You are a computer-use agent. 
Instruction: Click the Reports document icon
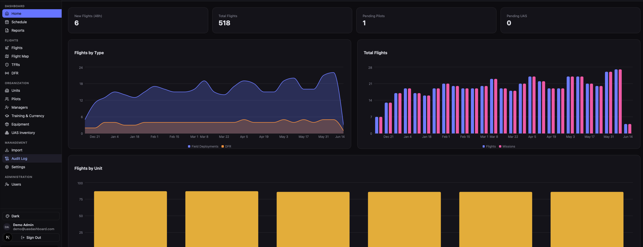7,30
